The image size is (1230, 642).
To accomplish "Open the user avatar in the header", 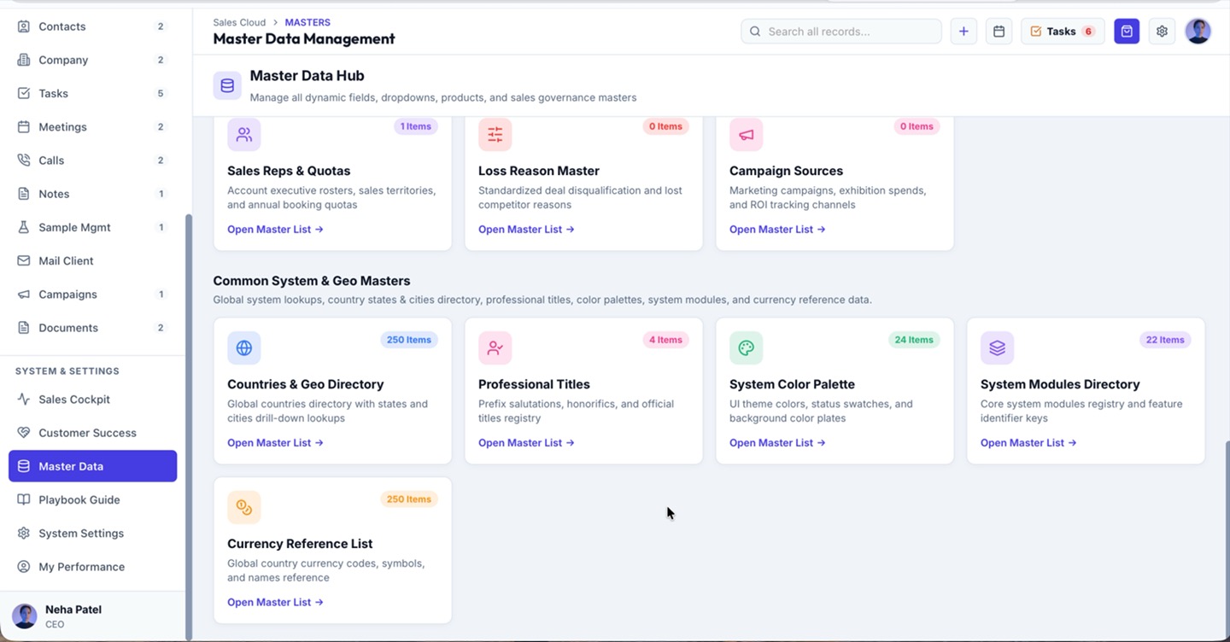I will coord(1198,32).
